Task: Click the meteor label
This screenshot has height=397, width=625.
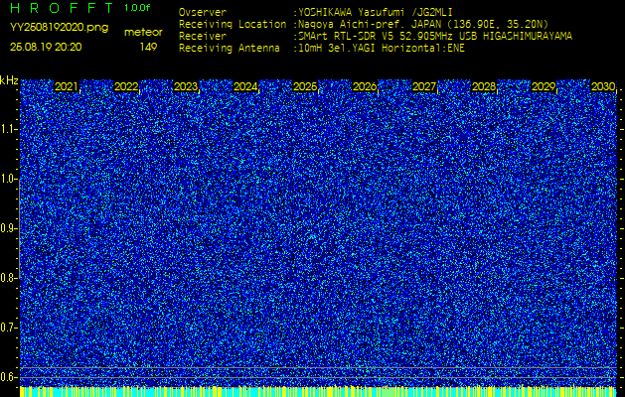Action: (143, 33)
